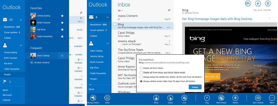Click the Mark unread icon
This screenshot has width=278, height=106.
[x=221, y=98]
